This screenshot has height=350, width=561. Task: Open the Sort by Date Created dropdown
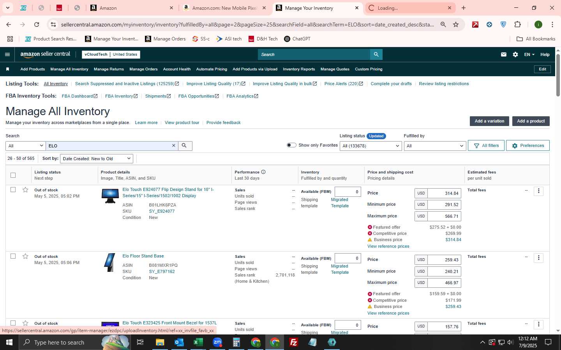coord(97,159)
